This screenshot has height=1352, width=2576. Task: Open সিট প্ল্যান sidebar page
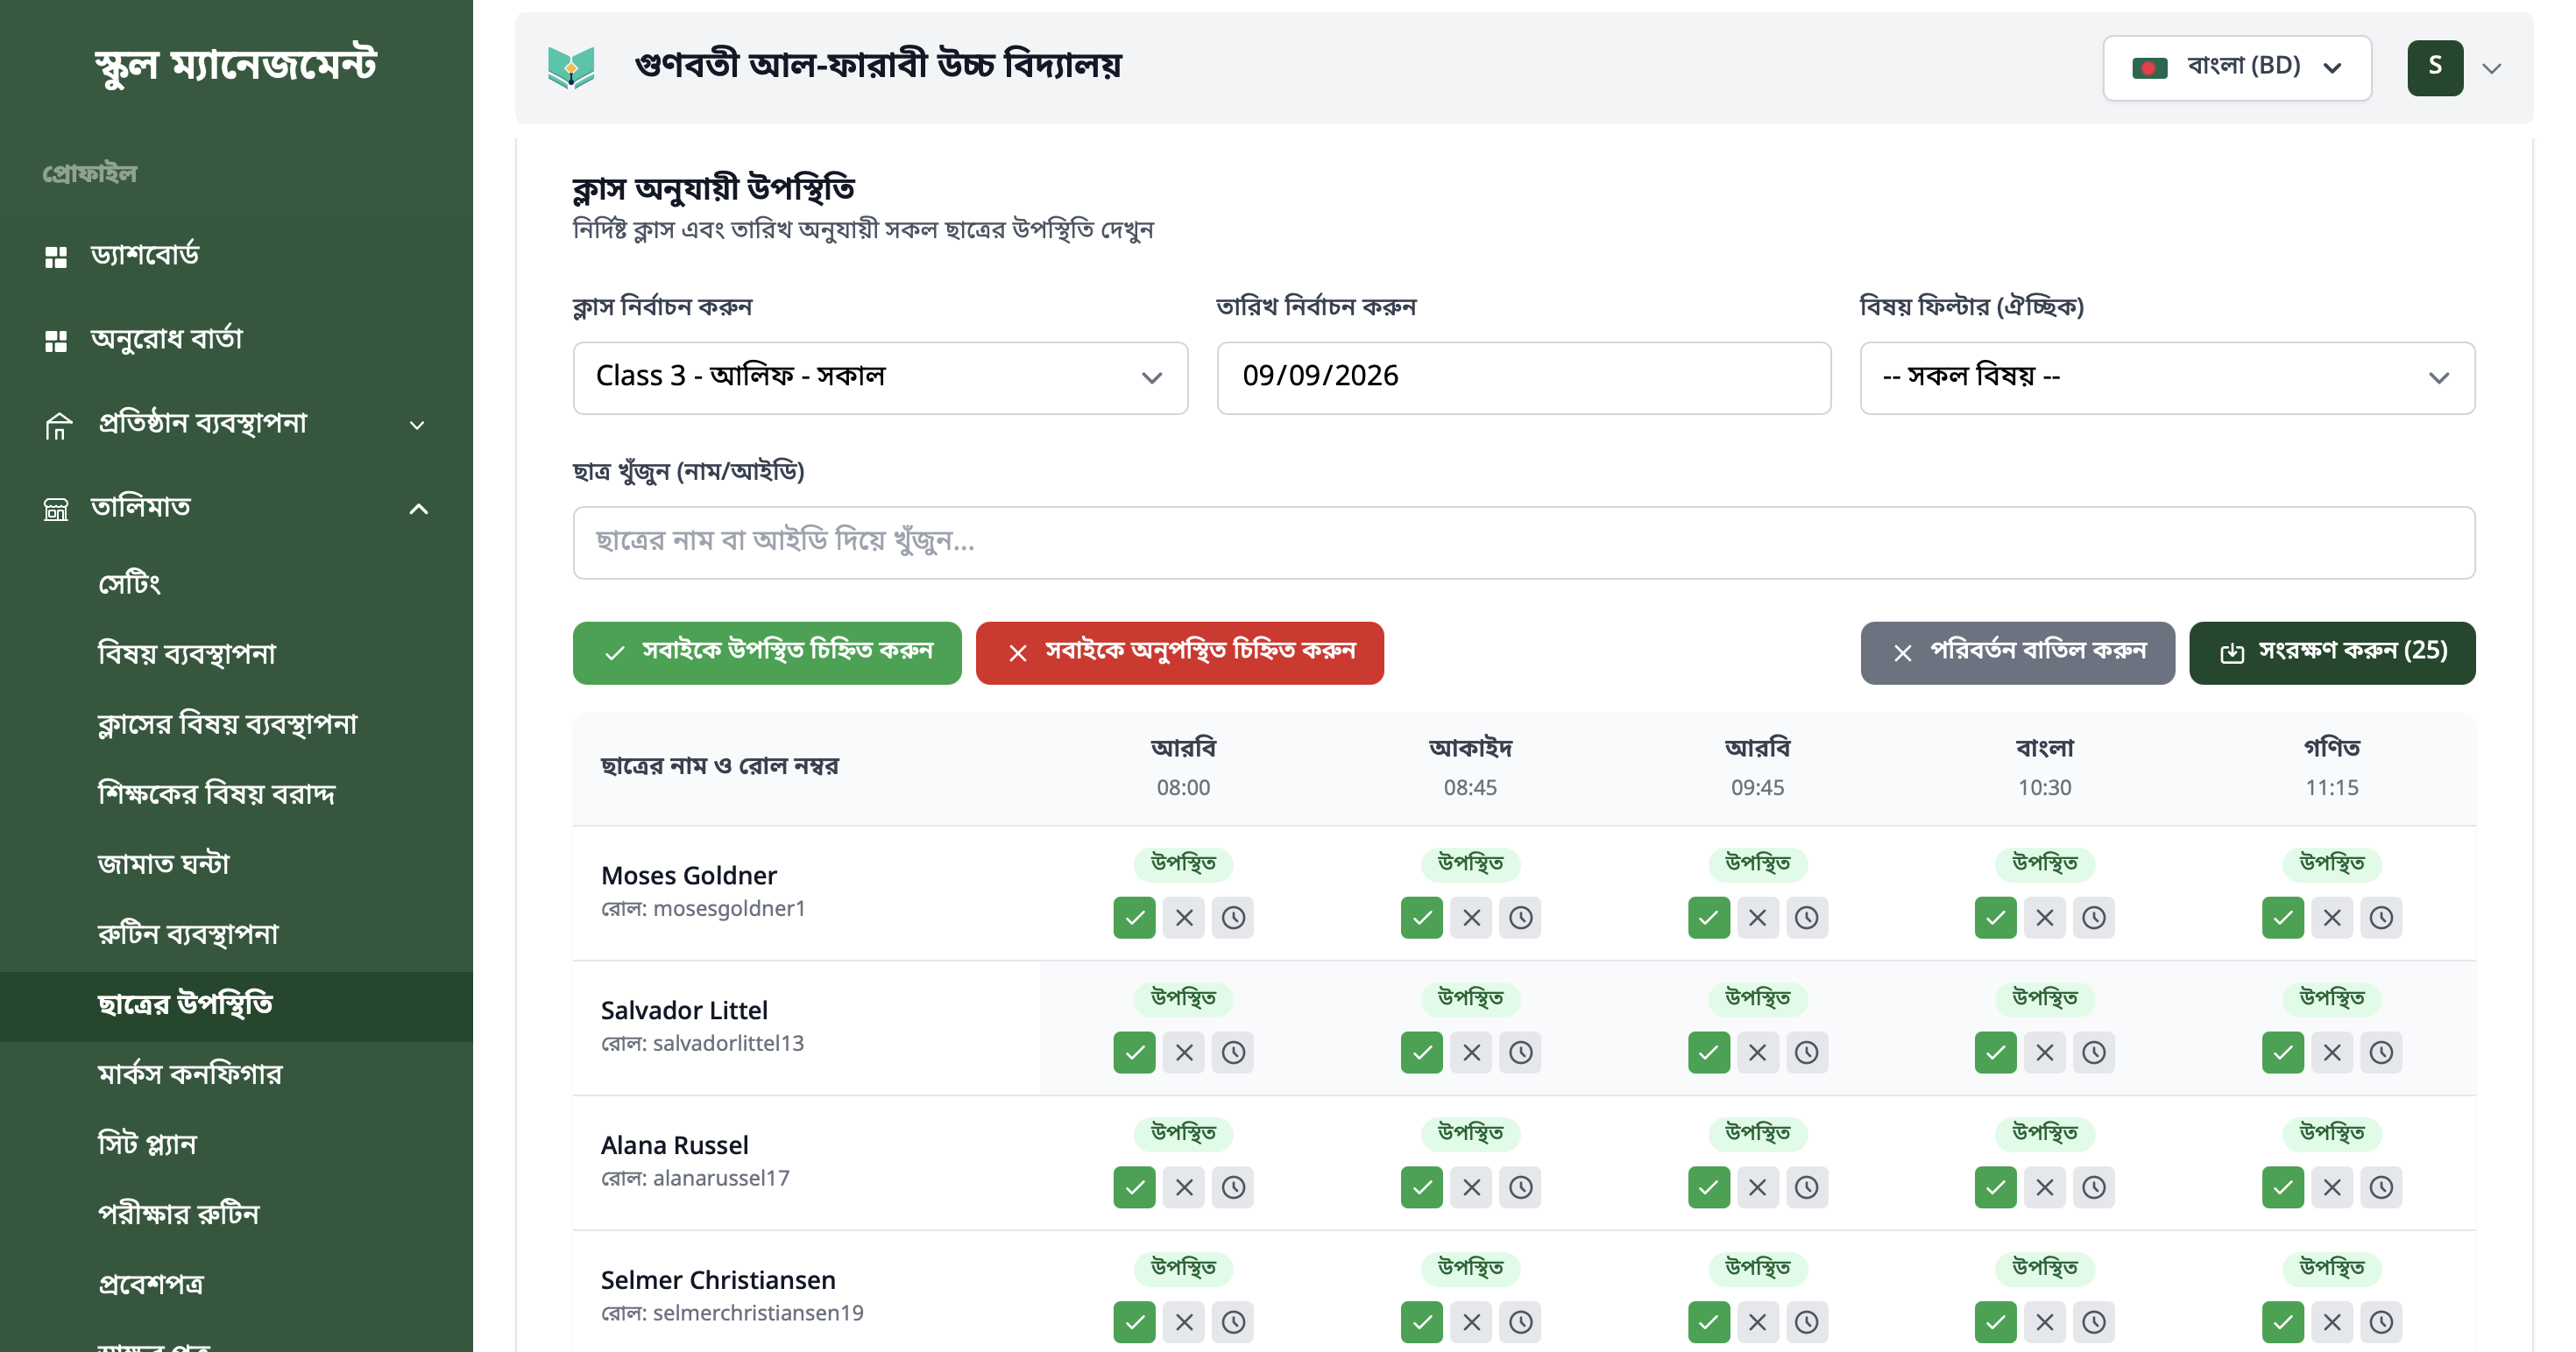(x=236, y=1144)
